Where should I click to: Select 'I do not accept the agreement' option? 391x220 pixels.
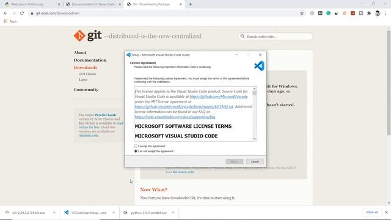[x=136, y=151]
